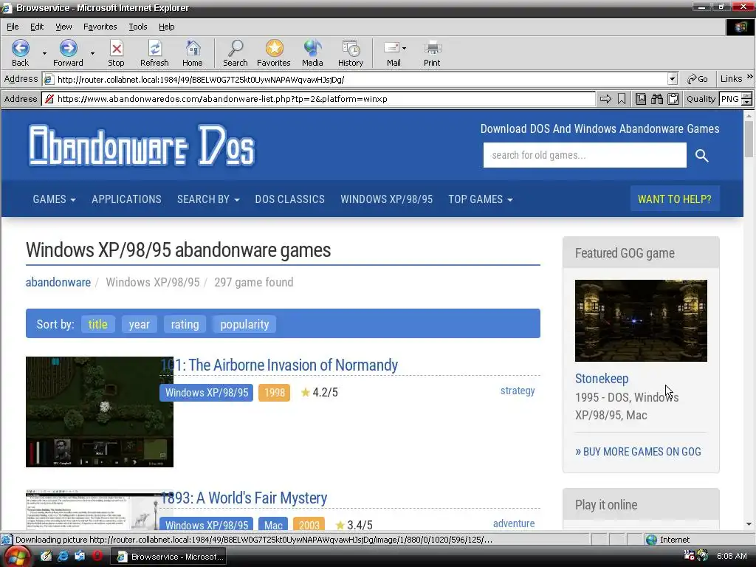Image resolution: width=756 pixels, height=567 pixels.
Task: Click the Browservice bookmarks book icon
Action: coord(640,99)
